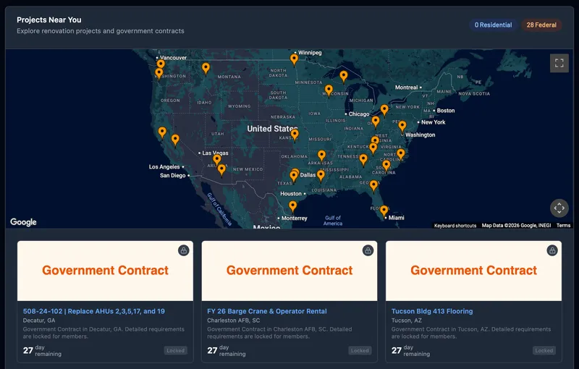Select the map pin in Kansas
Image resolution: width=579 pixels, height=369 pixels.
[x=295, y=136]
